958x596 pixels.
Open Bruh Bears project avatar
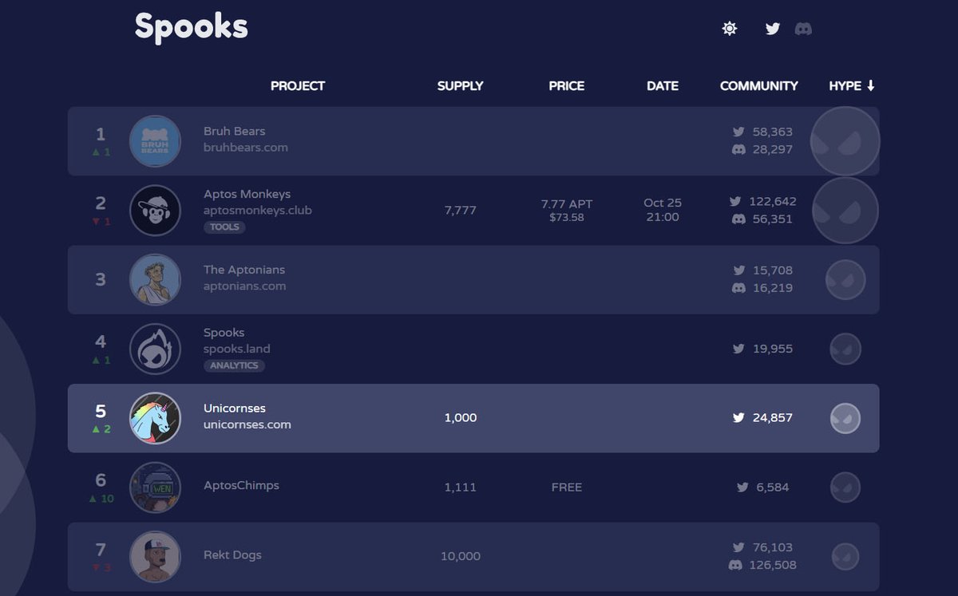point(155,141)
